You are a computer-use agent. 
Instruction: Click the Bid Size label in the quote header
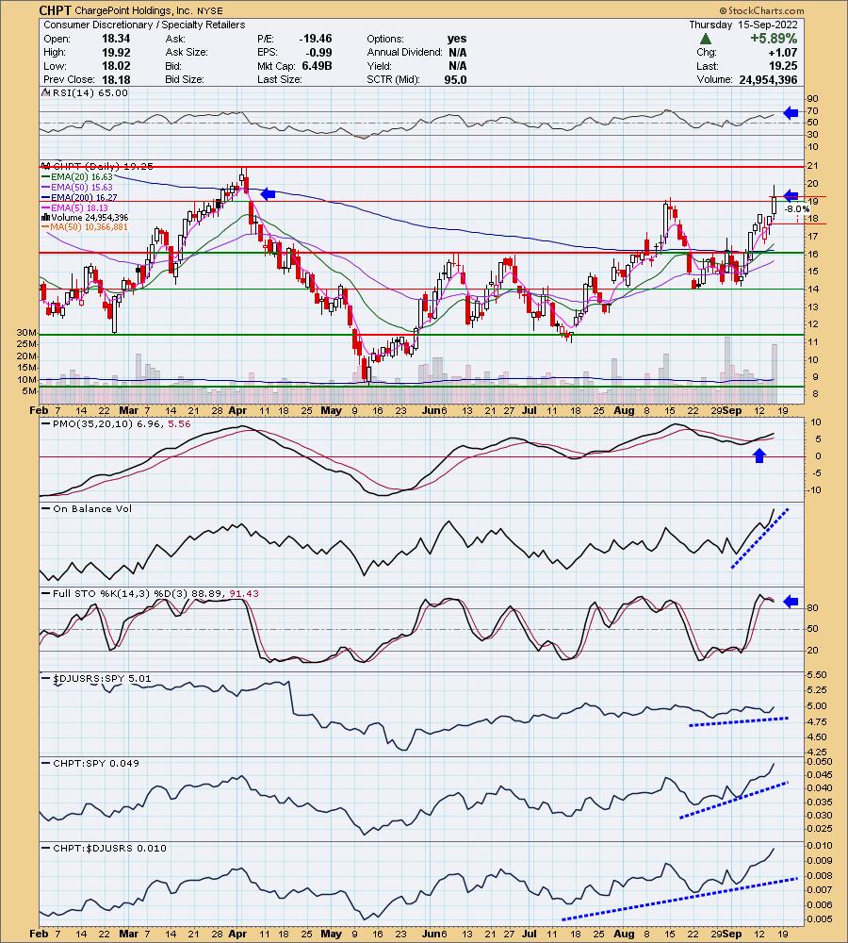click(185, 79)
